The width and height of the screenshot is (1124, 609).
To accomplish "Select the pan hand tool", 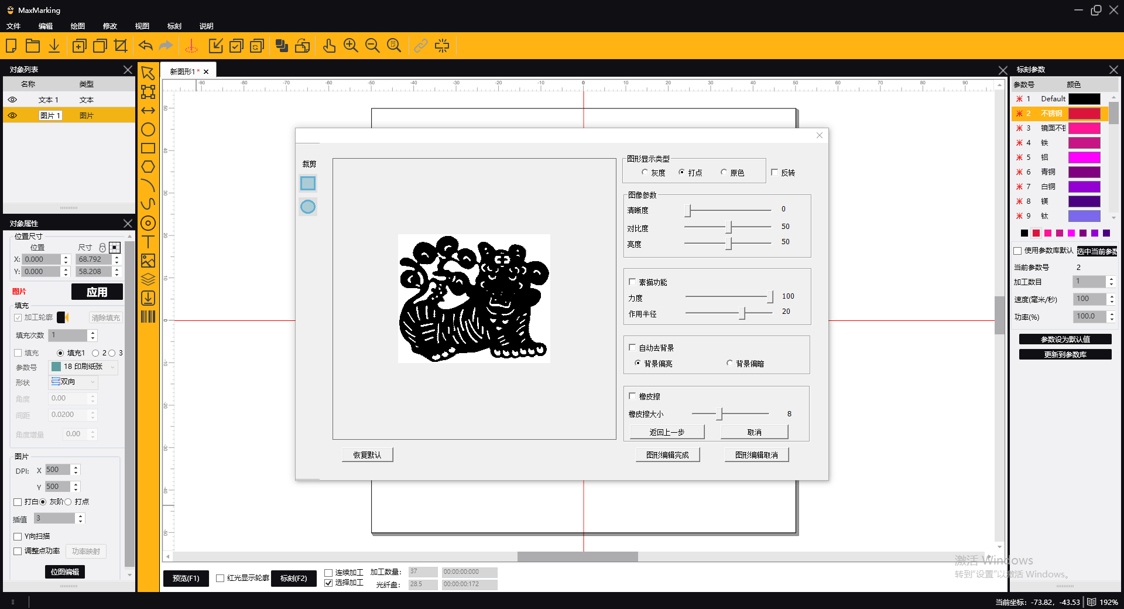I will (330, 46).
